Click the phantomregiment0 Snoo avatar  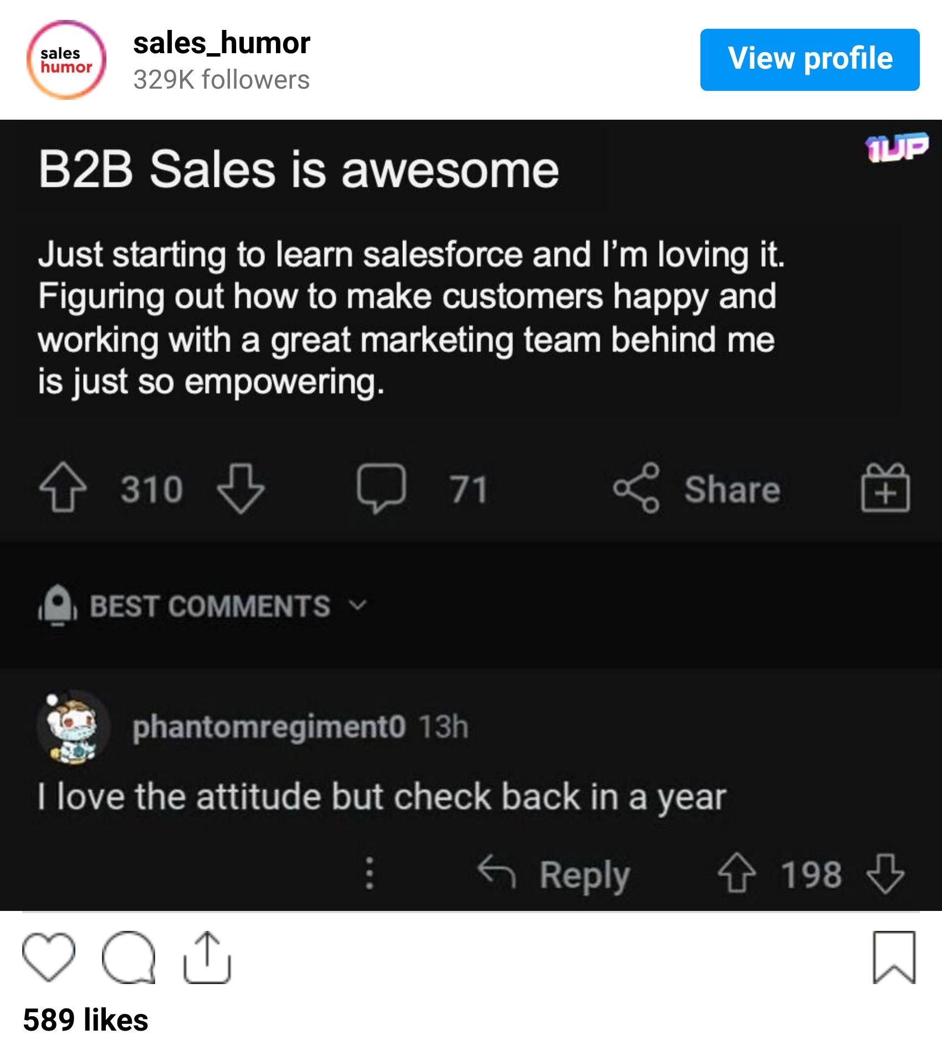pos(73,727)
